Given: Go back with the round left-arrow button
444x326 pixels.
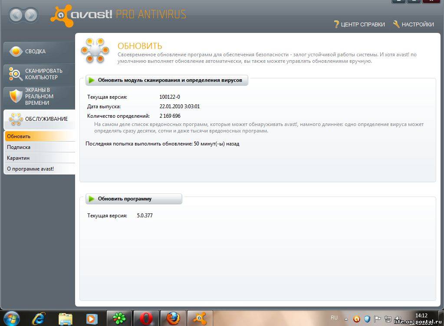Looking at the screenshot, I should (16, 15).
